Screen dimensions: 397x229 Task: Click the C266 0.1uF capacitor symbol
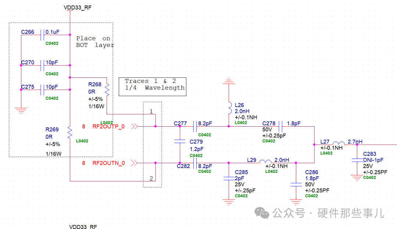[44, 35]
